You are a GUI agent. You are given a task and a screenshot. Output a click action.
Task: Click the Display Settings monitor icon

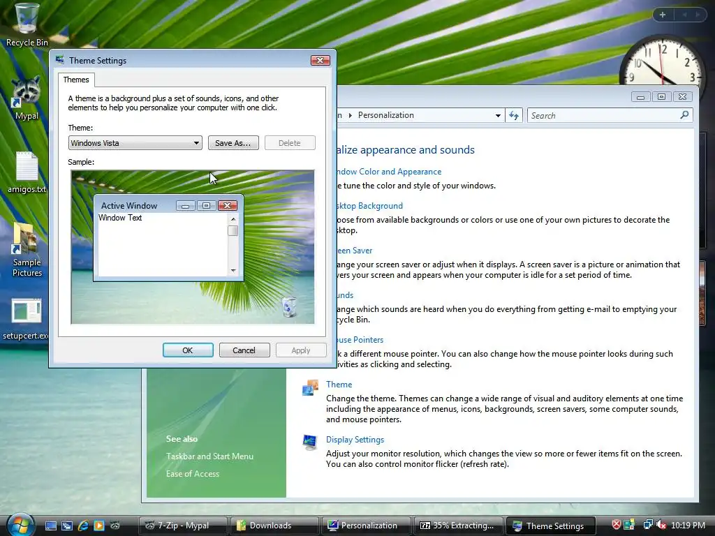[310, 442]
